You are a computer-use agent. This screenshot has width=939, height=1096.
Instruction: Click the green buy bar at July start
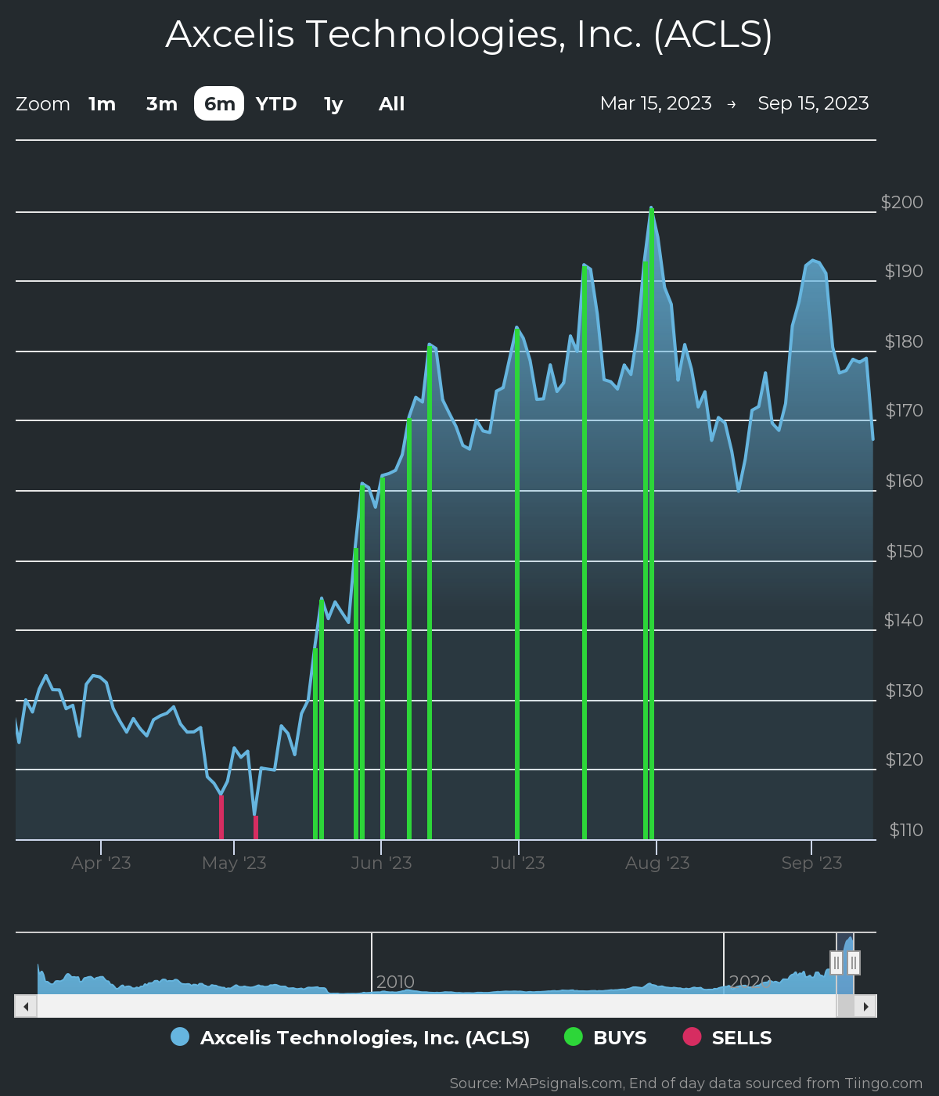517,584
